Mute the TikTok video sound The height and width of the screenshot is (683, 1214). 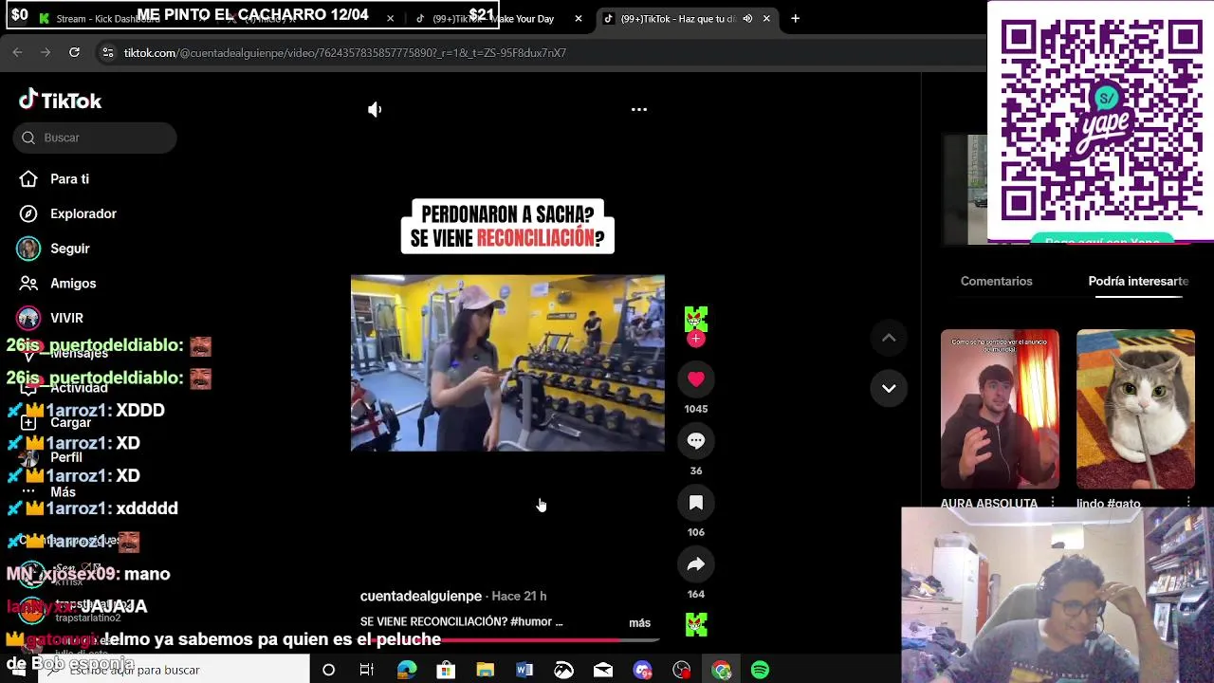(375, 109)
